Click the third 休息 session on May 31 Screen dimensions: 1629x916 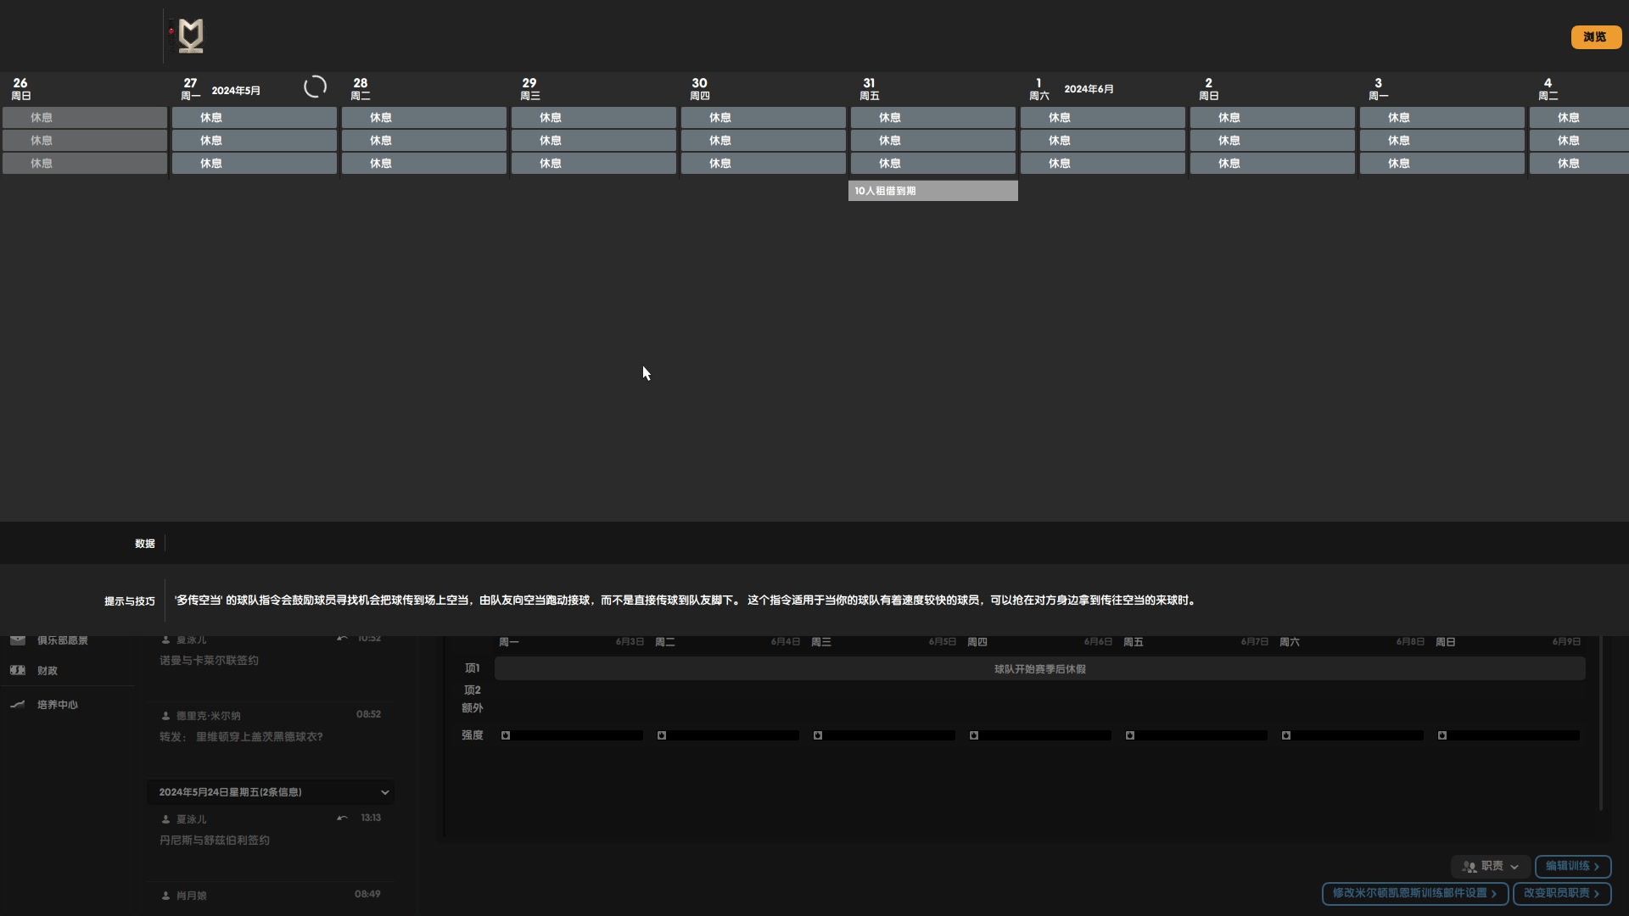[933, 164]
